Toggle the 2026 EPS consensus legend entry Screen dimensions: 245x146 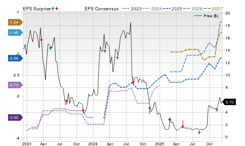pyautogui.click(x=193, y=9)
